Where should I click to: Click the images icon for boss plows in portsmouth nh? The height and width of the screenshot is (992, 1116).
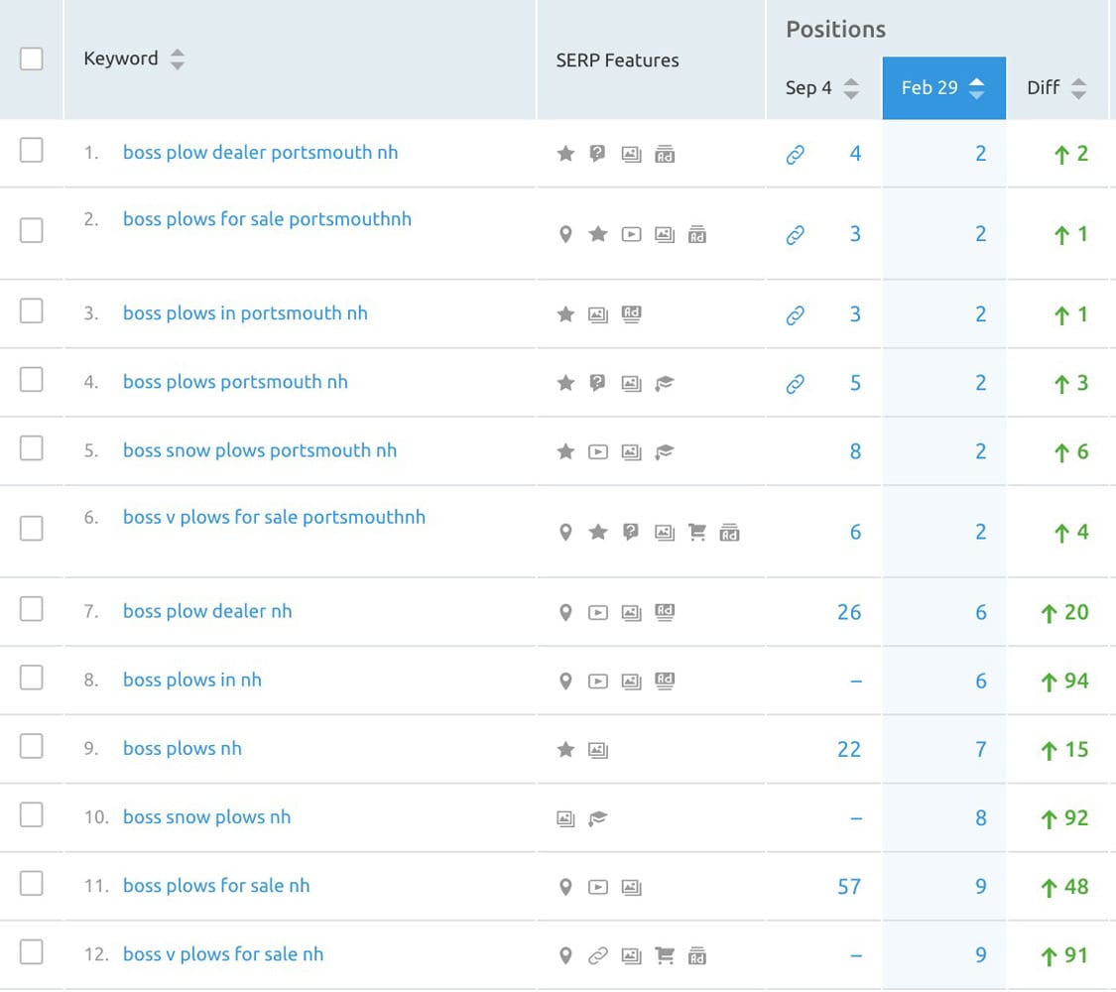click(598, 314)
